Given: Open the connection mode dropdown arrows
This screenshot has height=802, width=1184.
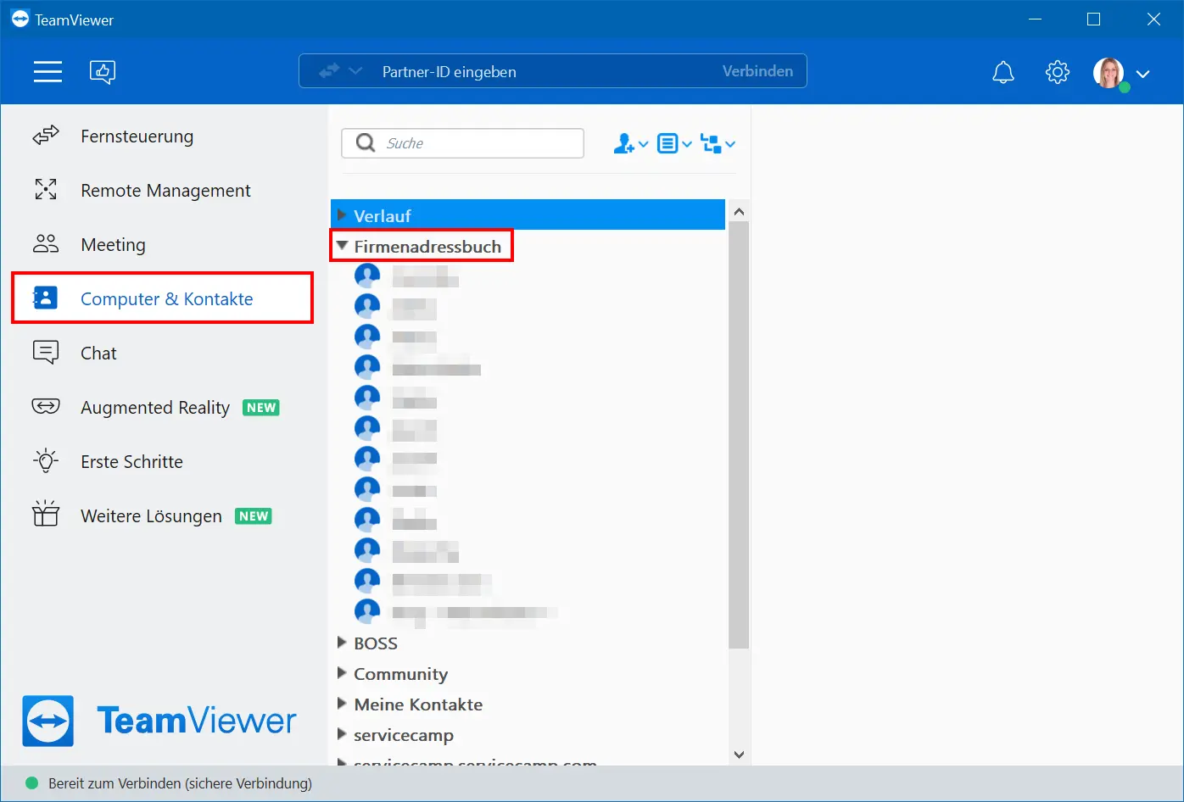Looking at the screenshot, I should point(340,71).
